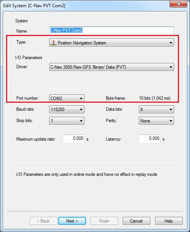
Task: Open the Parity None dropdown
Action: 156,121
